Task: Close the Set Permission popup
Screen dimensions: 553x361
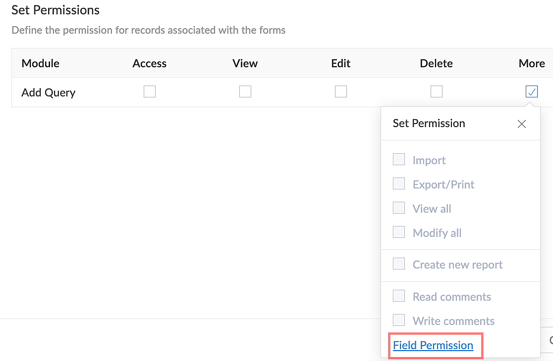Action: click(521, 124)
